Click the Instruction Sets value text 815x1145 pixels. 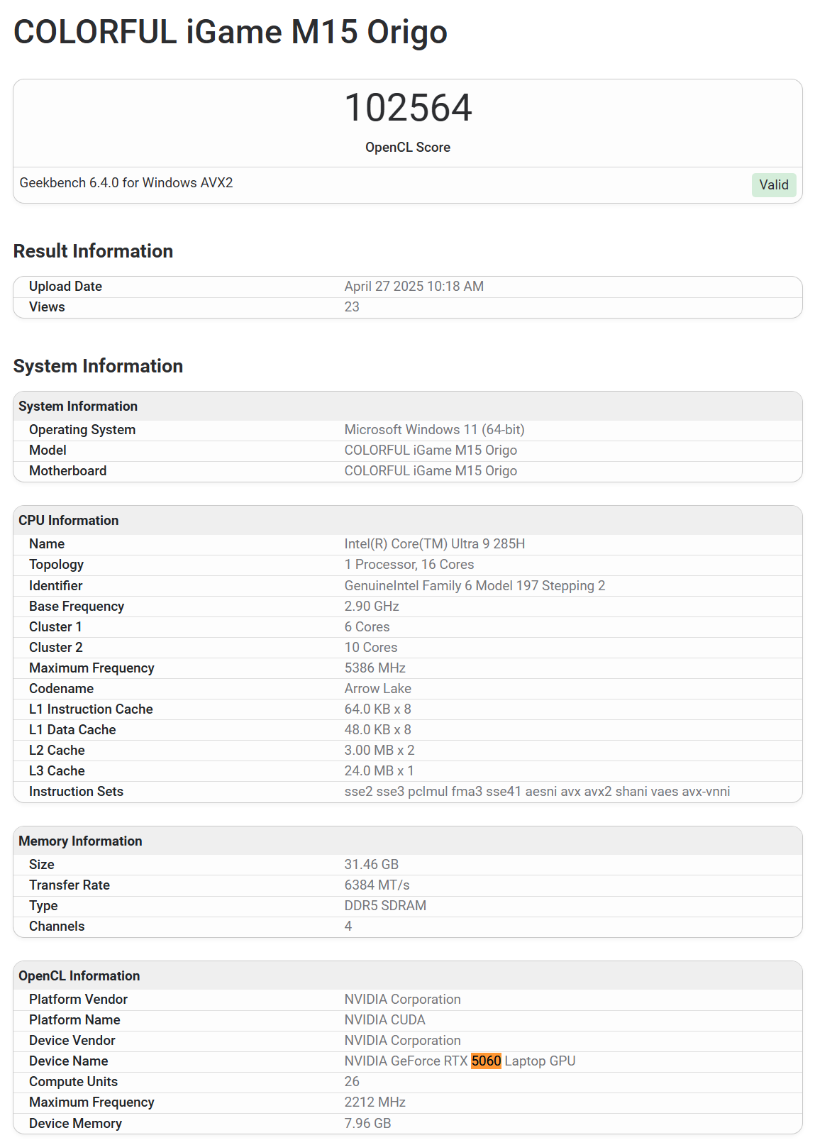pos(537,791)
